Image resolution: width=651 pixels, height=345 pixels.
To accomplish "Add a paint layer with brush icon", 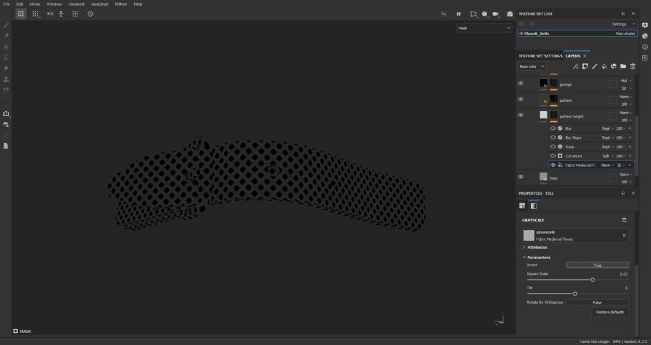I will coord(594,66).
